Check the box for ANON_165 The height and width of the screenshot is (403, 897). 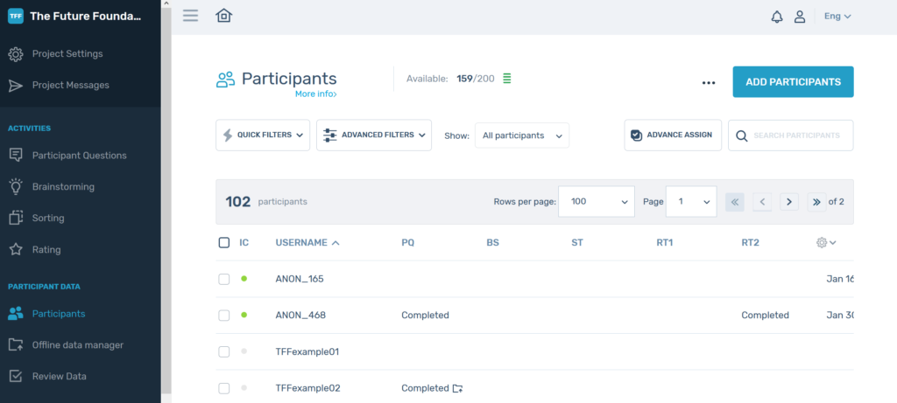224,279
